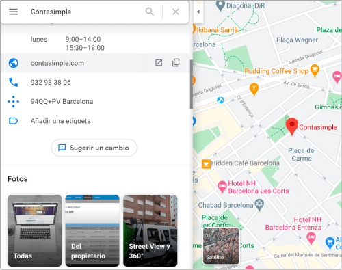Select Hotel NH Barcelona Les Corts pin
Image resolution: width=342 pixels, height=270 pixels.
point(222,187)
